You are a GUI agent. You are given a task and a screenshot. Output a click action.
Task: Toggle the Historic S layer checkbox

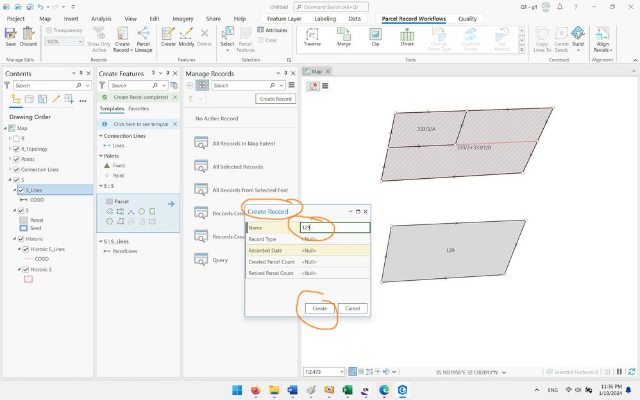tap(26, 269)
